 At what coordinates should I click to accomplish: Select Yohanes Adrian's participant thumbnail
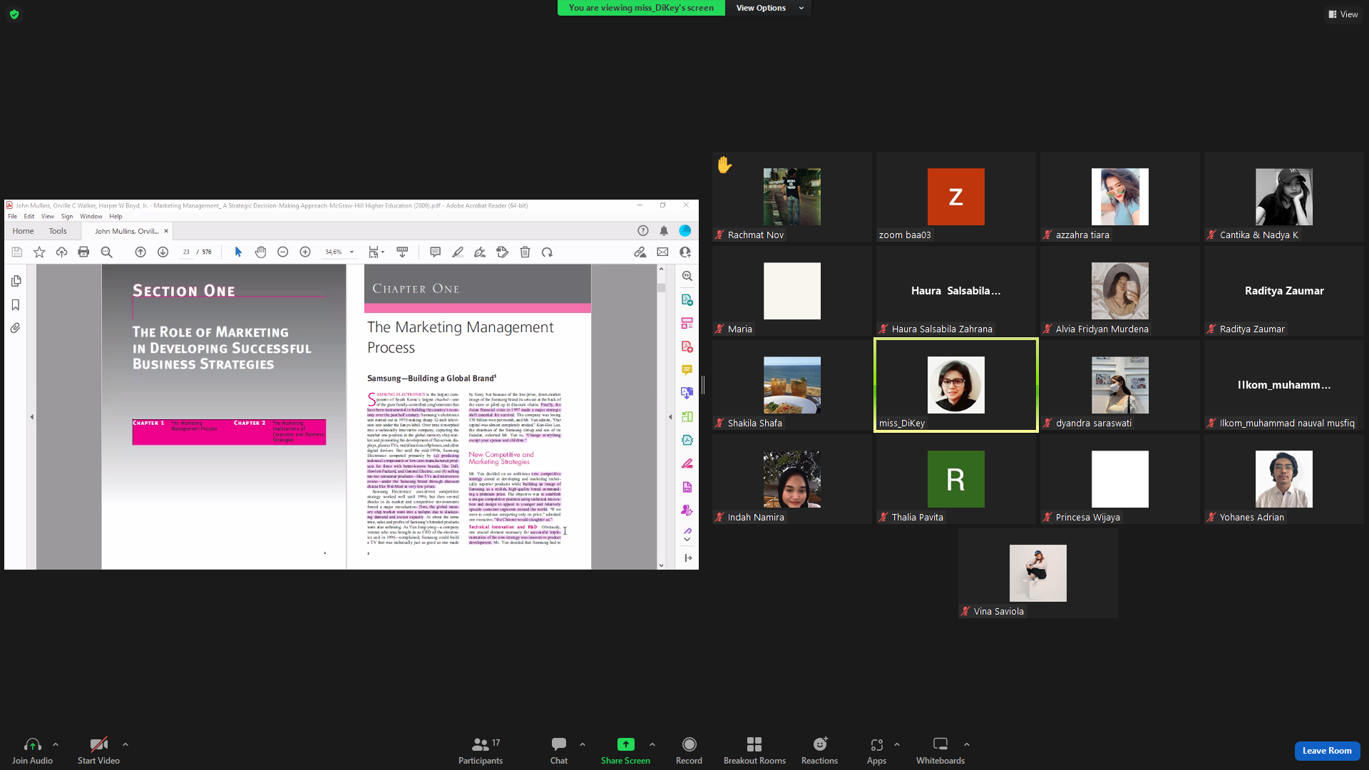[1284, 479]
